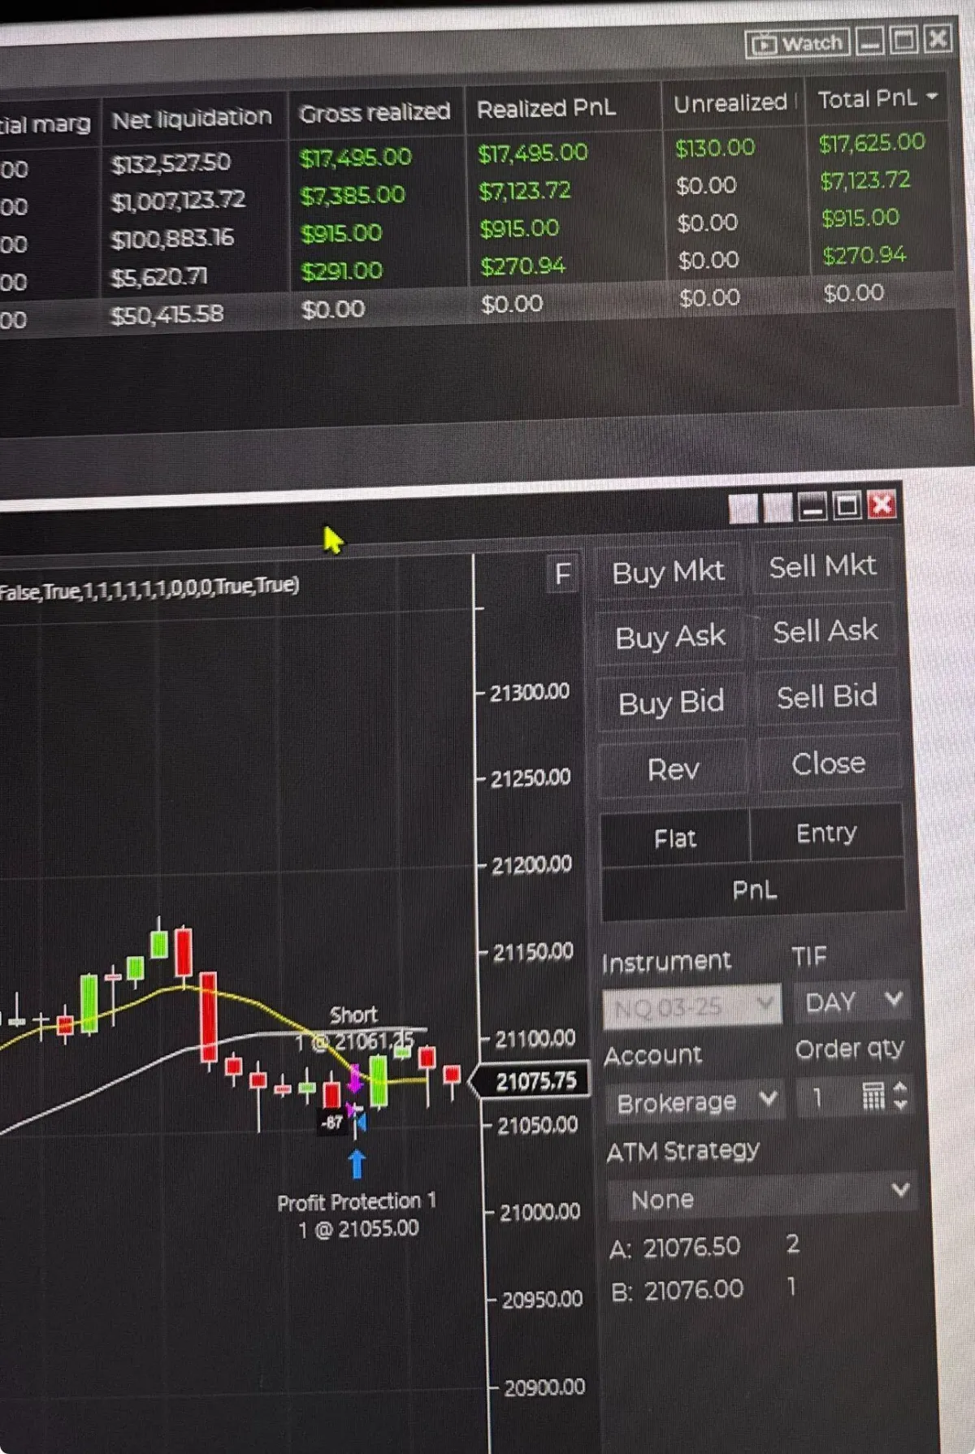Click the Buy Mkt button
The height and width of the screenshot is (1454, 975).
(x=668, y=572)
